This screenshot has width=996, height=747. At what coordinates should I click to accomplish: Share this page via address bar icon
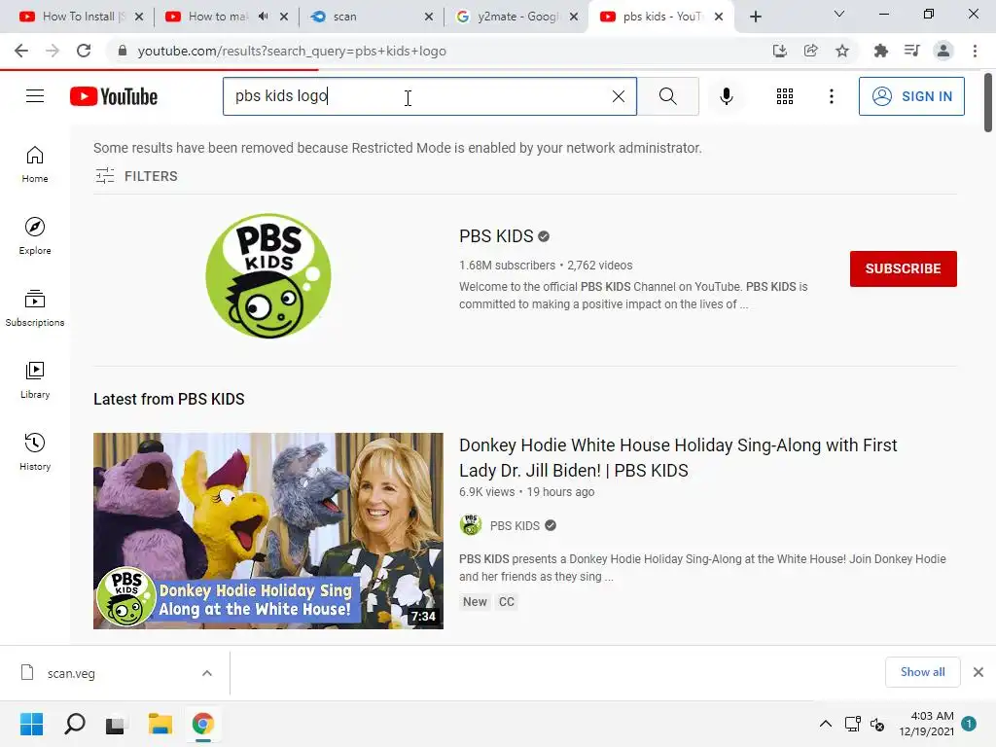(811, 51)
